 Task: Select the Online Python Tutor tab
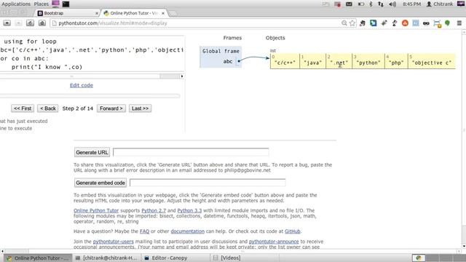134,13
